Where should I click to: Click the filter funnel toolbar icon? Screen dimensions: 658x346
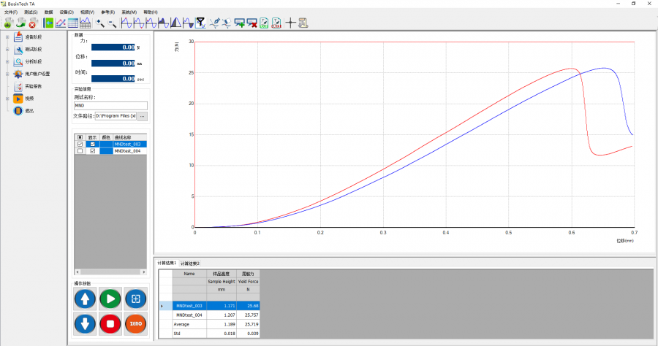click(200, 23)
